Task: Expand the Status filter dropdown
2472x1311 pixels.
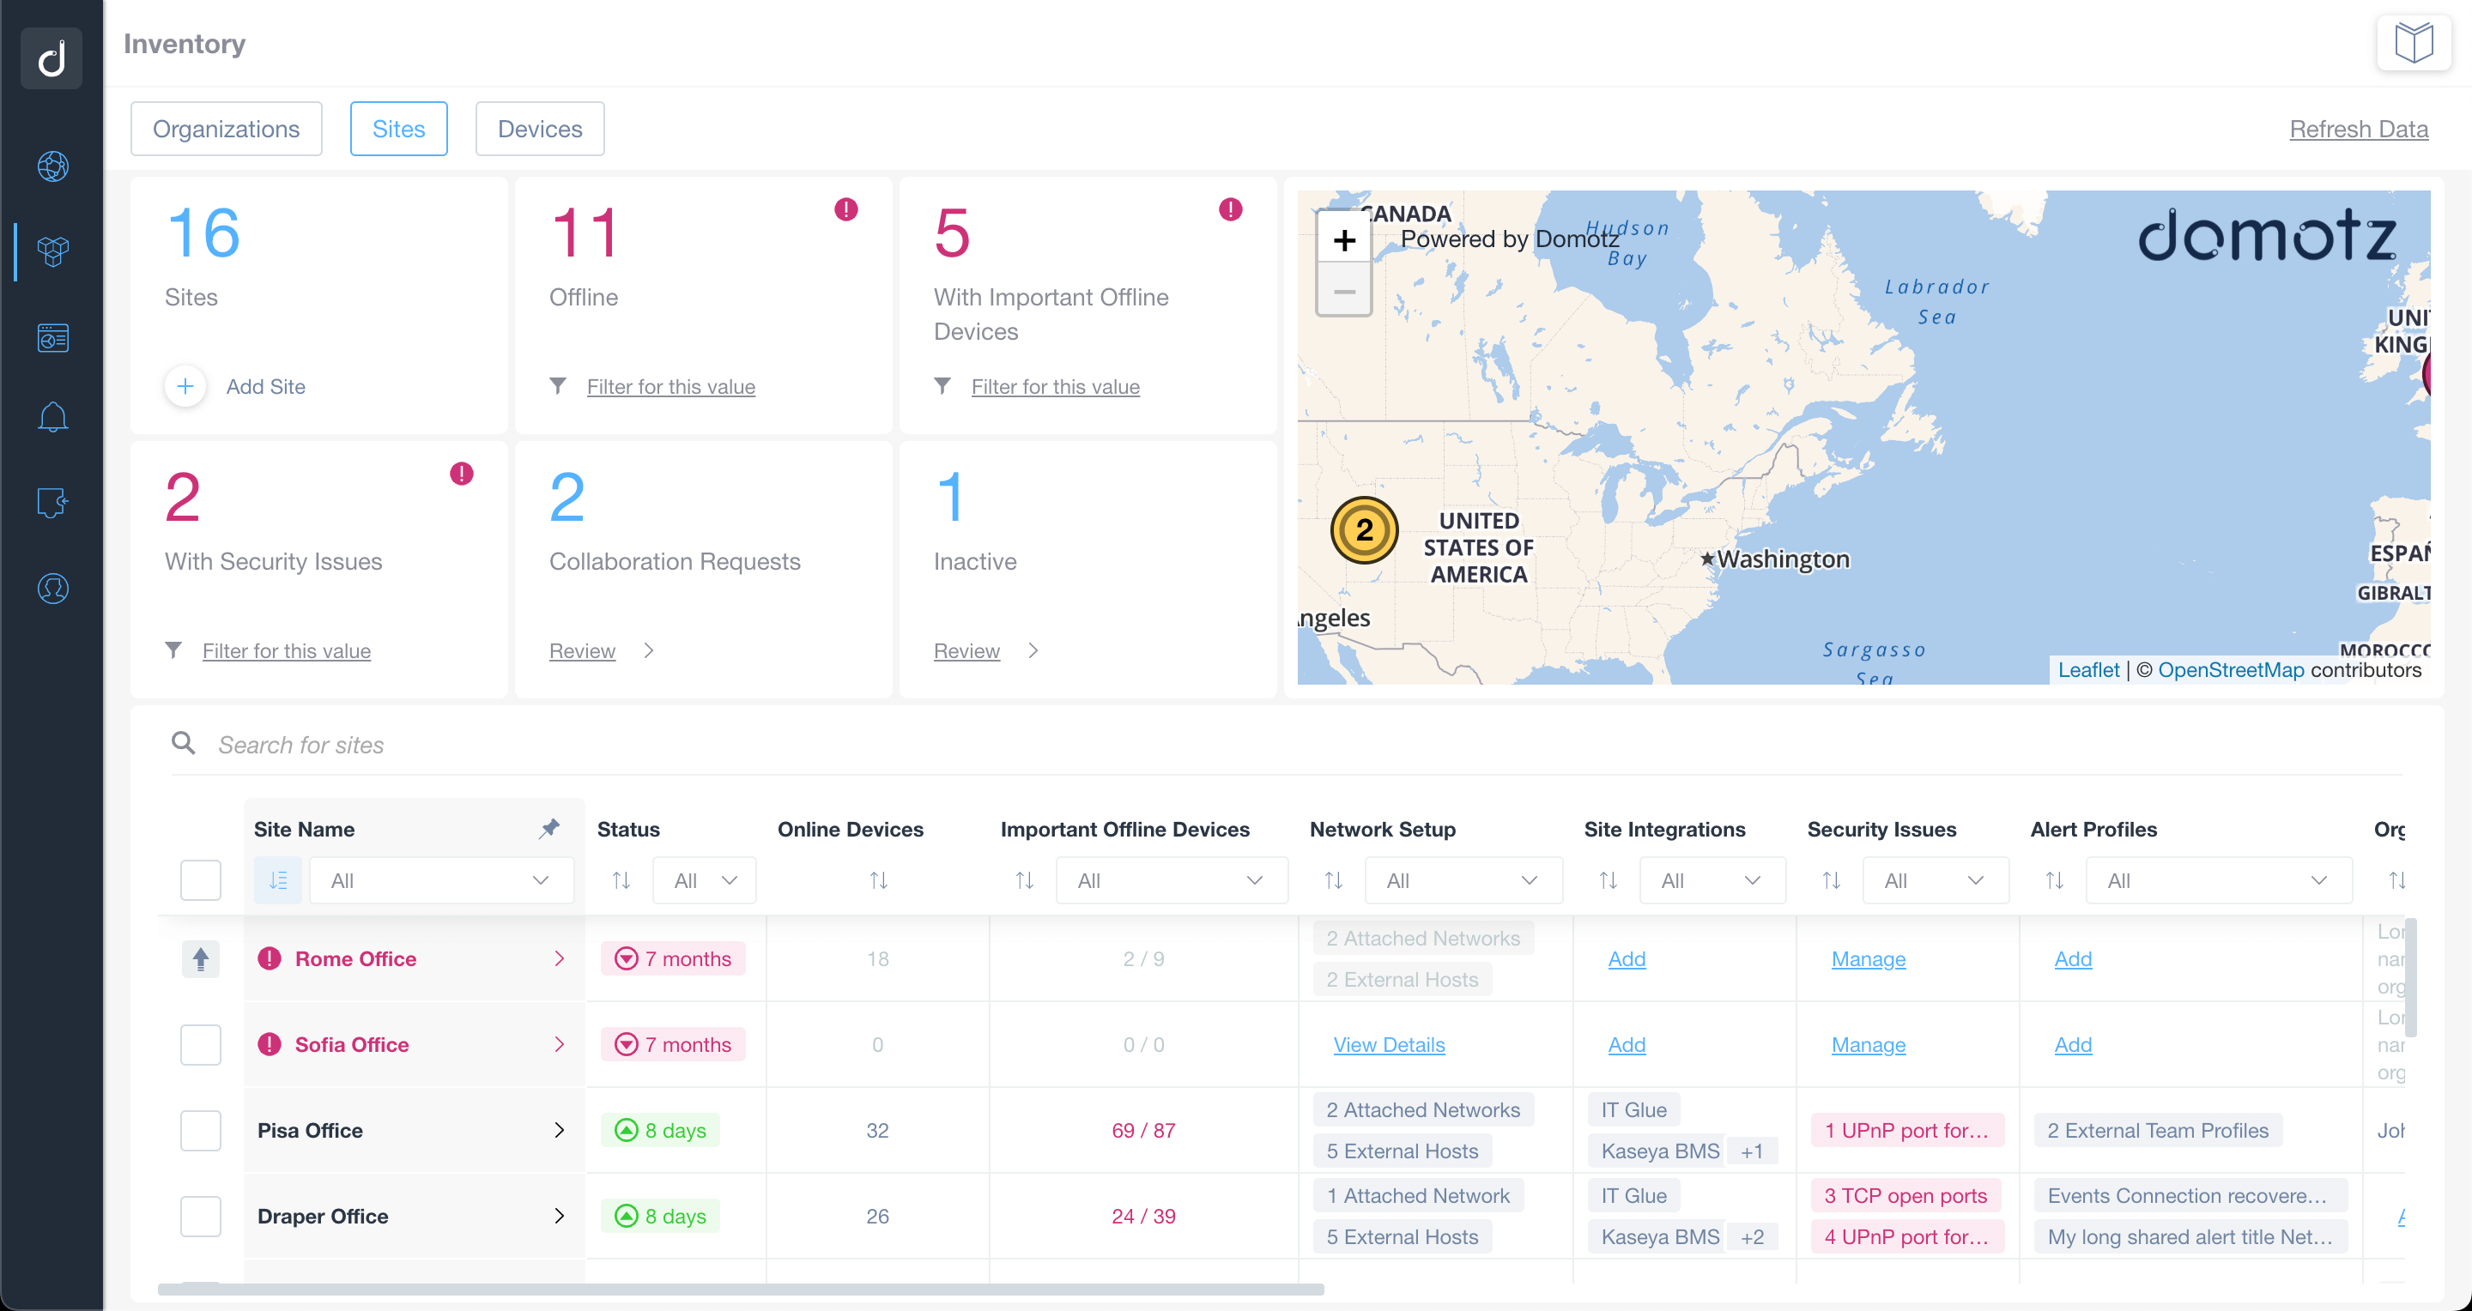Action: 703,879
